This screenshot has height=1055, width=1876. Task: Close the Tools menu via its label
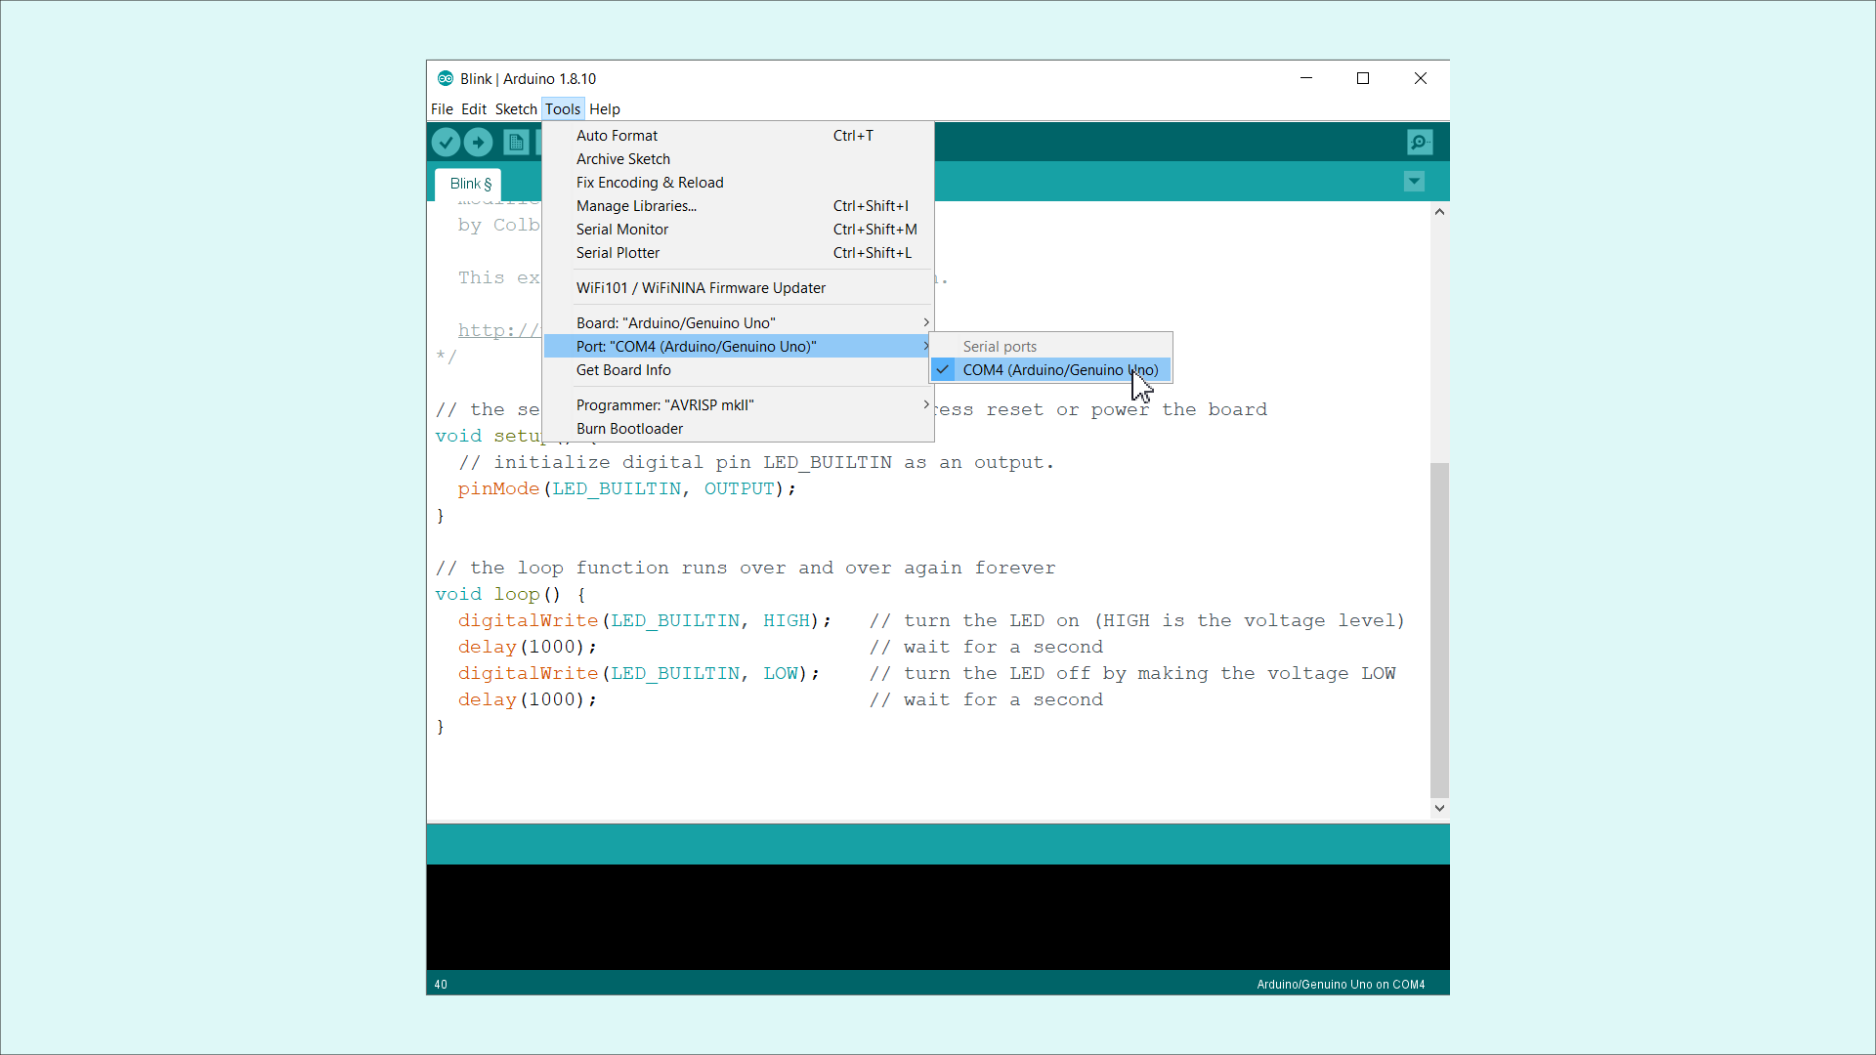[563, 109]
